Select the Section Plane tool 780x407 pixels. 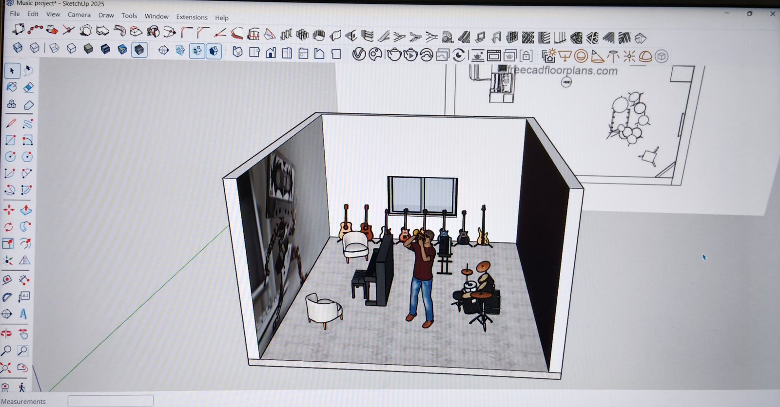[x=163, y=50]
